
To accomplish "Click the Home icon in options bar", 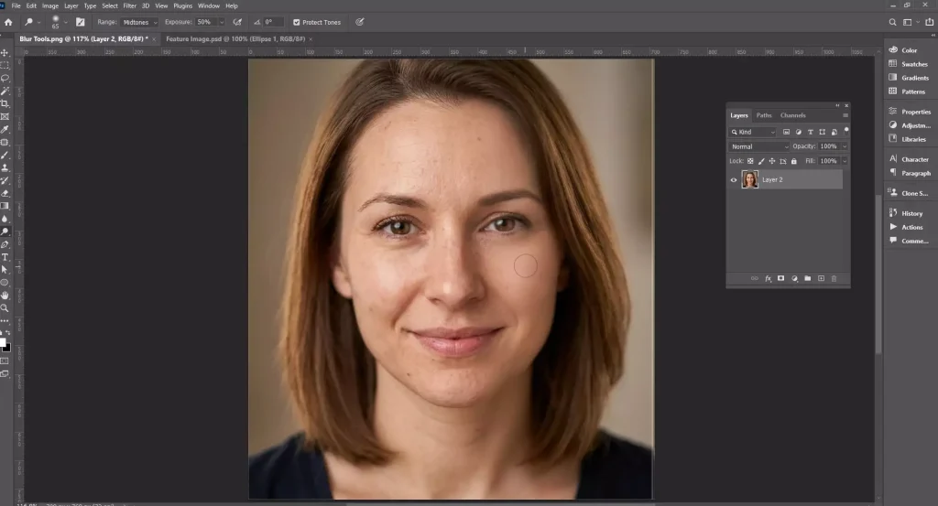I will (x=8, y=21).
